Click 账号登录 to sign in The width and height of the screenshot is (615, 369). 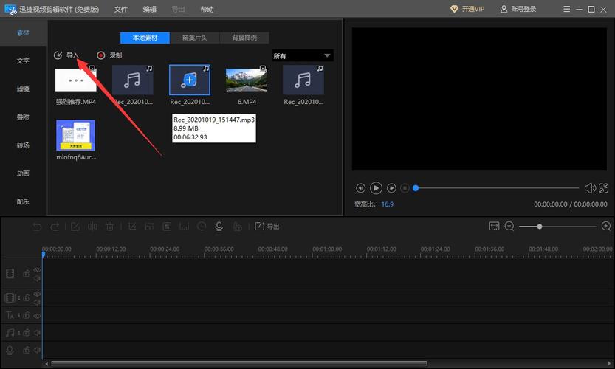pos(518,9)
